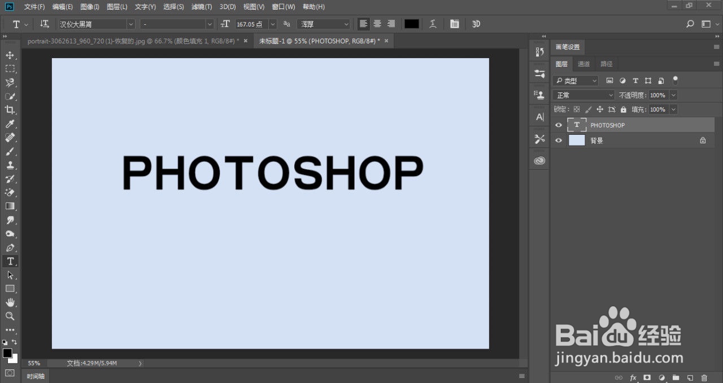Switch to the 路径 tab
The image size is (723, 383).
tap(607, 64)
